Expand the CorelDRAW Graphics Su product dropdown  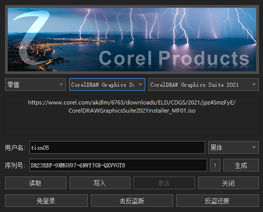click(x=107, y=85)
